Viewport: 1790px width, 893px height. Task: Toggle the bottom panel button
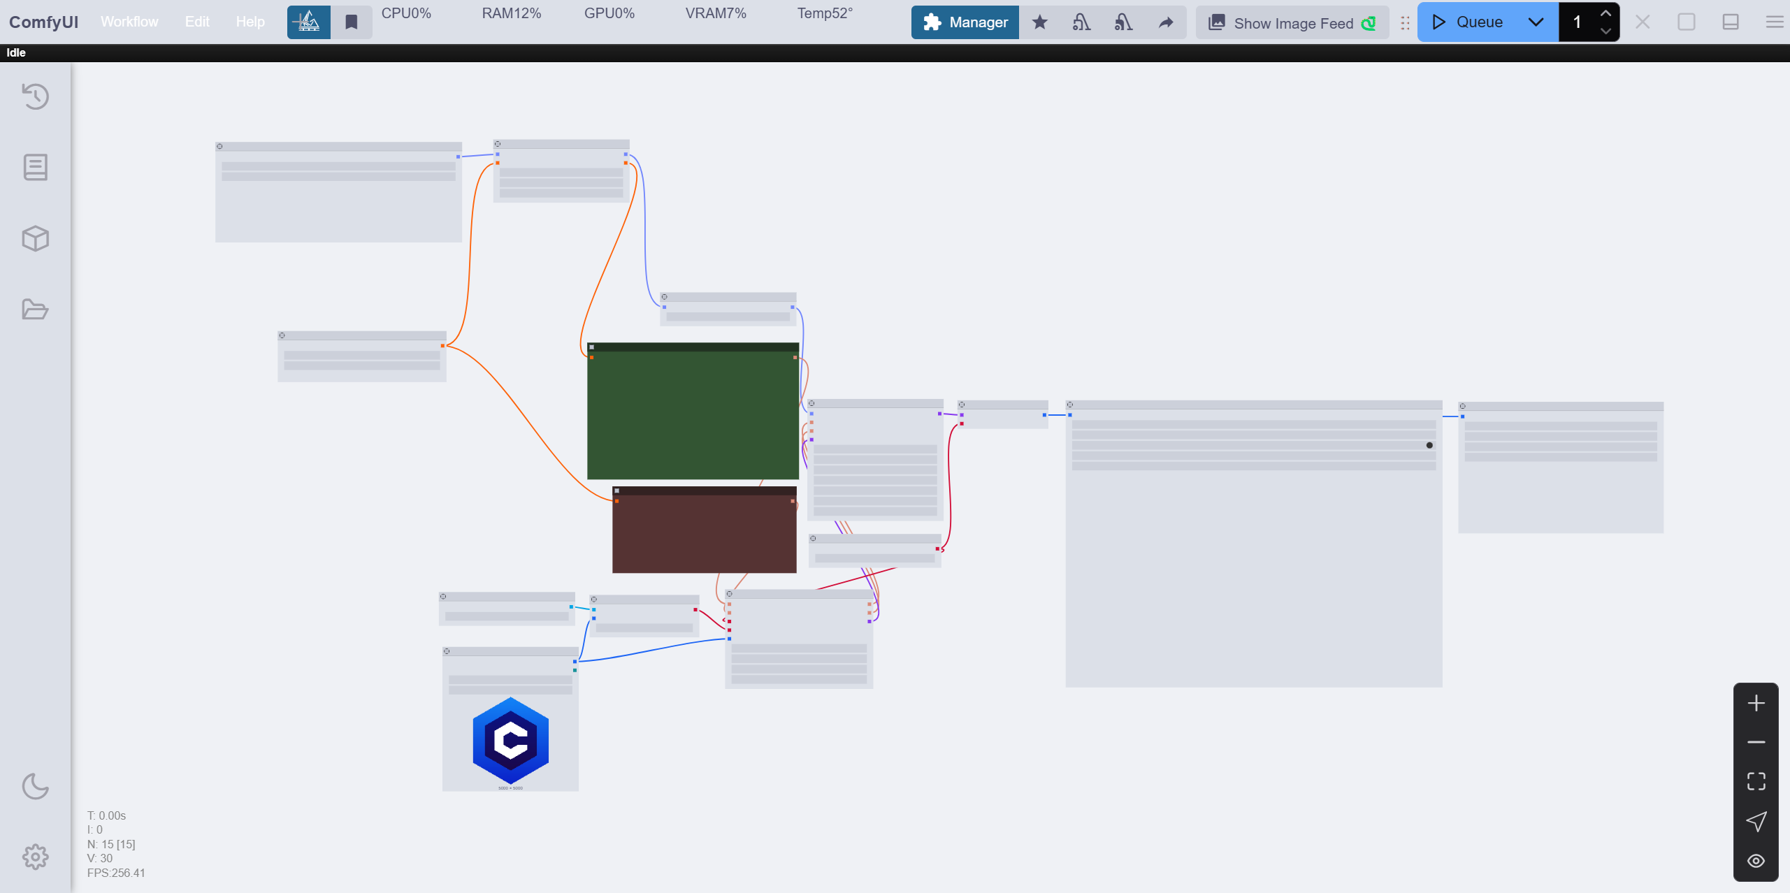coord(1730,22)
